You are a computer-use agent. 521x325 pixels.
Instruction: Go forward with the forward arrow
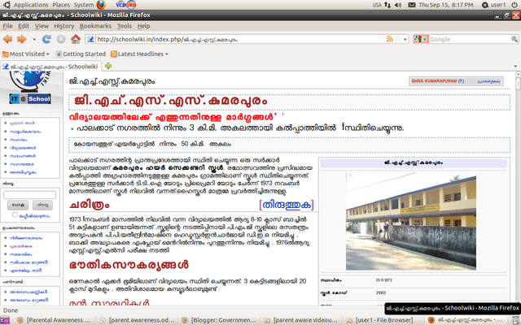click(22, 39)
